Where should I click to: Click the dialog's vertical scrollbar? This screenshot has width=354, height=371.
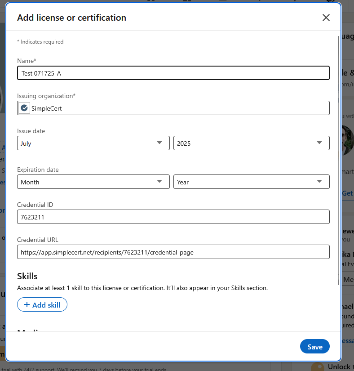pyautogui.click(x=339, y=161)
